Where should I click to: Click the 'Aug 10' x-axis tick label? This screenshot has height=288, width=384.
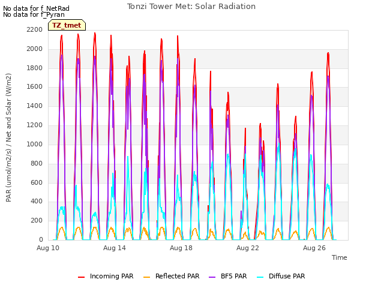tap(48, 248)
